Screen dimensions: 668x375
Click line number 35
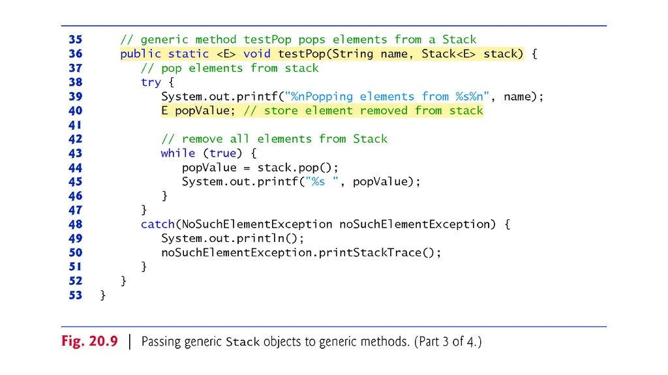tap(76, 40)
